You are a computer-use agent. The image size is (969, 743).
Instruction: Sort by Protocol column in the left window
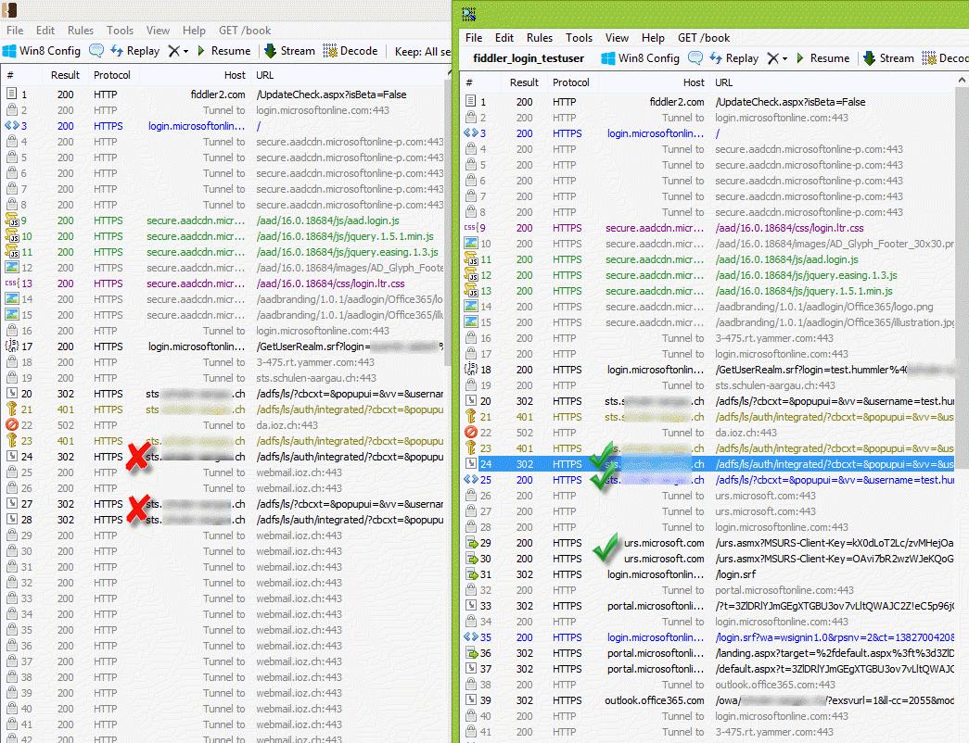coord(112,75)
